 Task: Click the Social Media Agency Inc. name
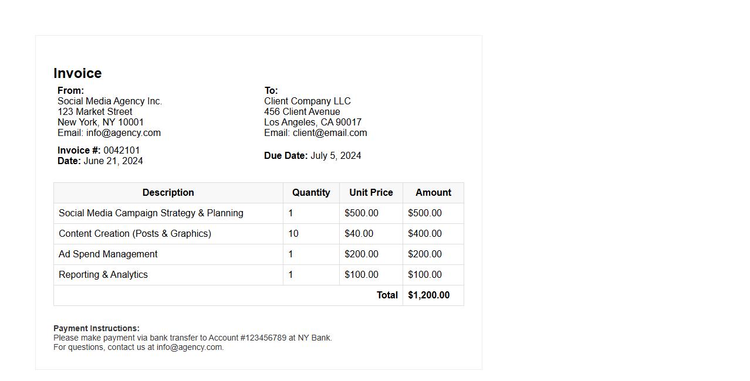pyautogui.click(x=110, y=101)
